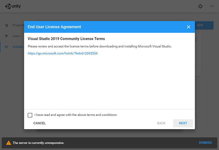Viewport: 219px width, 150px height.
Task: Open the AC account menu
Action: (212, 6)
